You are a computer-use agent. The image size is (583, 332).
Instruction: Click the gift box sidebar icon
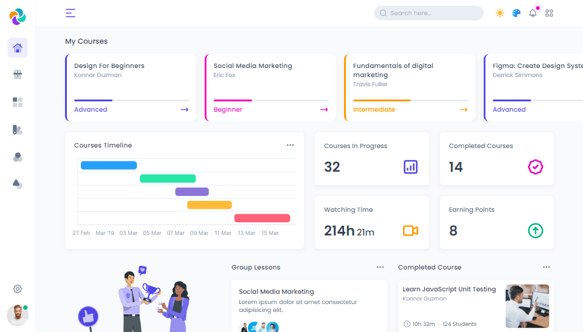[x=18, y=75]
